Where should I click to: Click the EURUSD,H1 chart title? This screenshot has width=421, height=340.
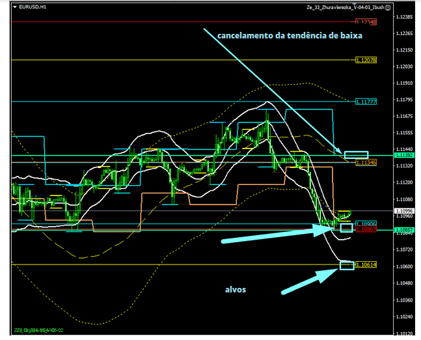click(x=33, y=7)
